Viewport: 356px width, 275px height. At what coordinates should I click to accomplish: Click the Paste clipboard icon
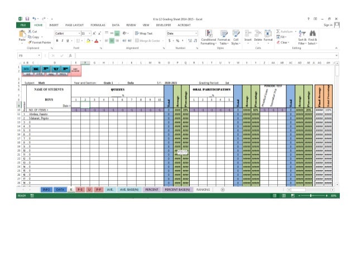coord(22,33)
